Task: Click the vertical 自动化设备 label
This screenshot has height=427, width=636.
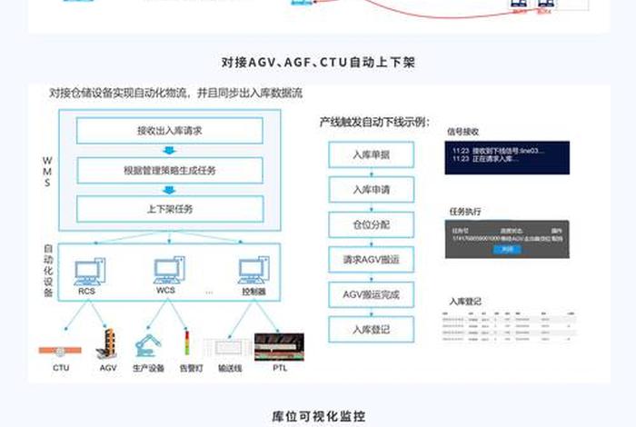Action: 48,271
